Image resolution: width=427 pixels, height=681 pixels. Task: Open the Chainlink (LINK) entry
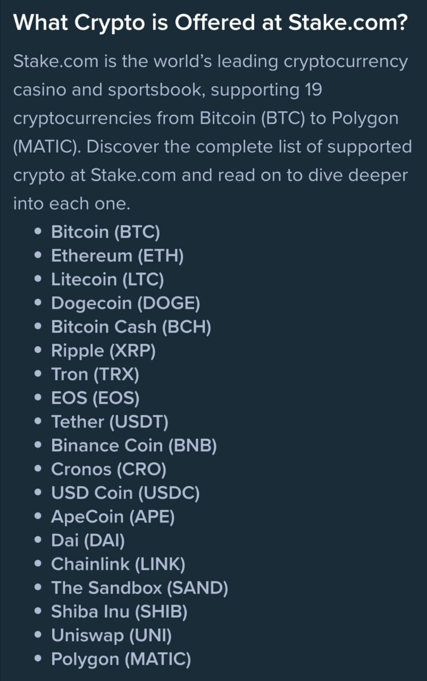pos(118,564)
